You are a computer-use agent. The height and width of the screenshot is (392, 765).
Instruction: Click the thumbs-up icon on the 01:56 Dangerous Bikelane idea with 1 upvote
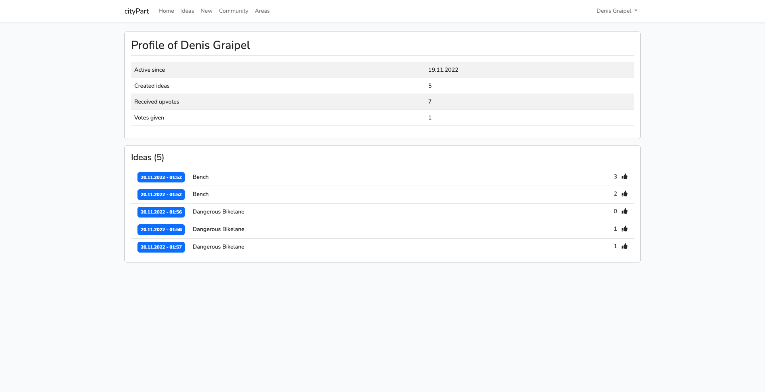pos(624,229)
